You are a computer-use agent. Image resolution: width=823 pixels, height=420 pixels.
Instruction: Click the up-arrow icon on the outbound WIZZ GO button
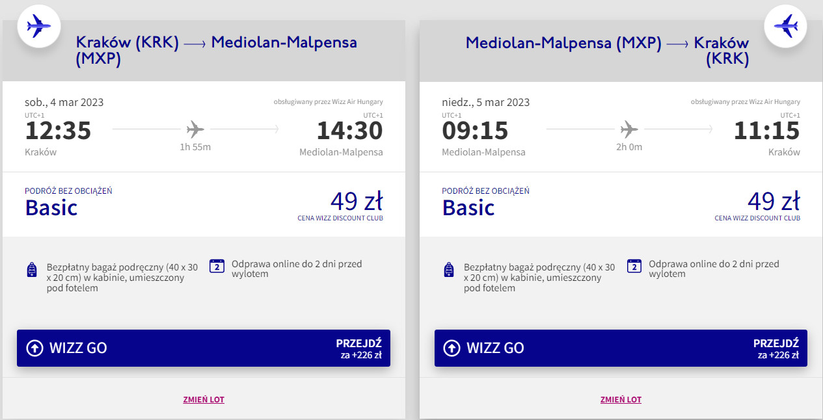[34, 348]
